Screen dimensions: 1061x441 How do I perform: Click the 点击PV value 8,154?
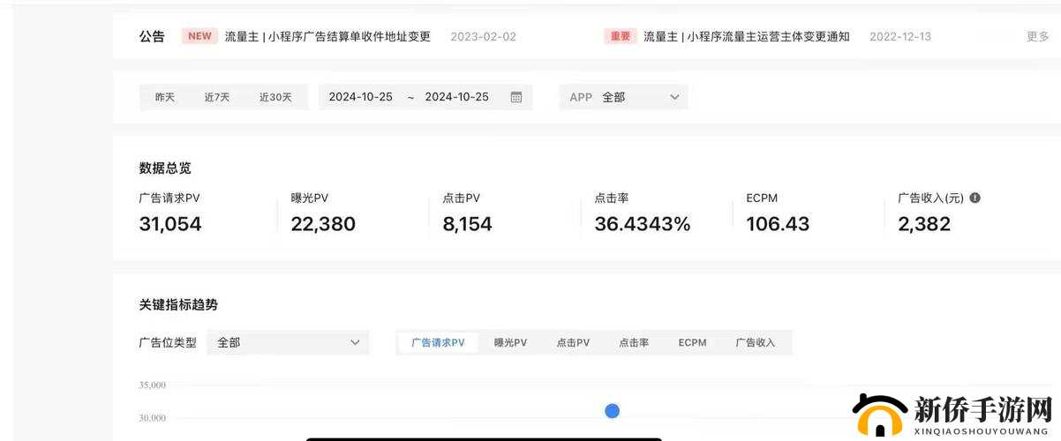[467, 224]
